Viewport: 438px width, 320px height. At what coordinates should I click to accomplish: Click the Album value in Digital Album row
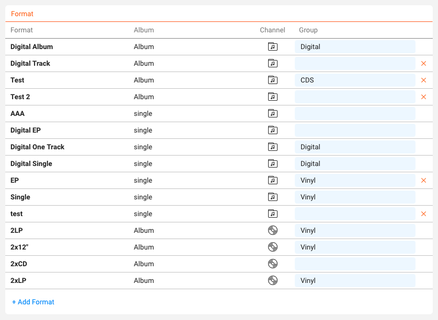[x=144, y=46]
